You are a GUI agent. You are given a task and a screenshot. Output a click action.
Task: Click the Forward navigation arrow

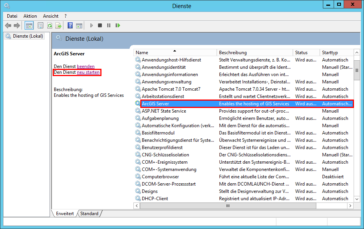tap(17, 25)
